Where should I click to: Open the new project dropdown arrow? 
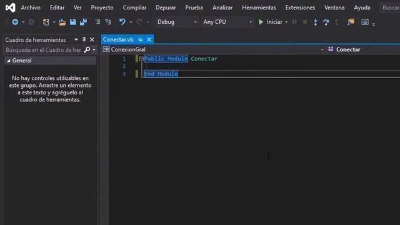pos(54,22)
